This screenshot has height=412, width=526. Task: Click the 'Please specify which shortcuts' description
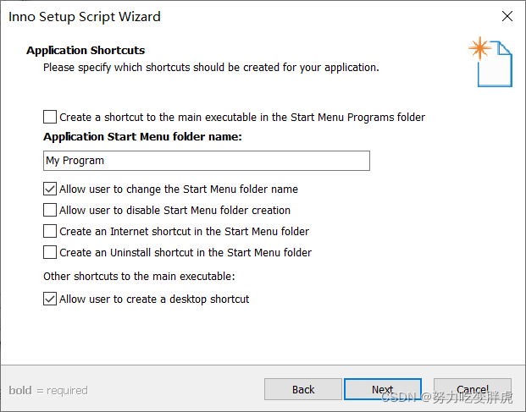211,68
